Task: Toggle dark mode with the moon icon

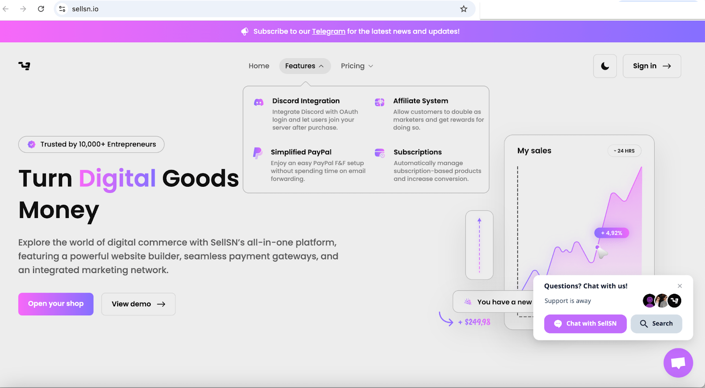Action: tap(605, 66)
